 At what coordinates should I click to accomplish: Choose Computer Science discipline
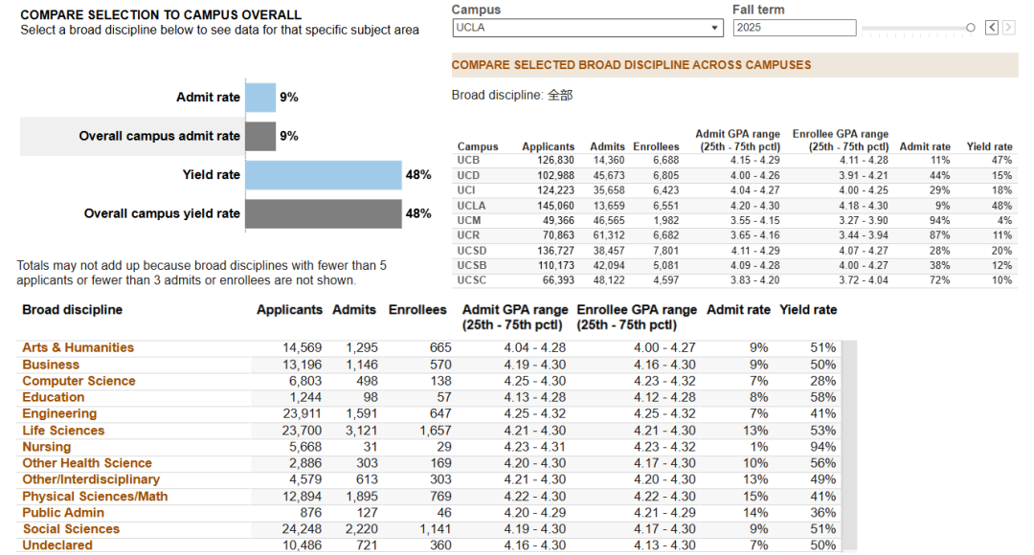[x=79, y=381]
